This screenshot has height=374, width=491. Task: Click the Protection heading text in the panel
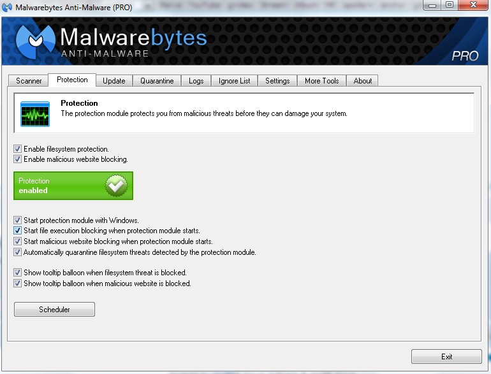(79, 103)
